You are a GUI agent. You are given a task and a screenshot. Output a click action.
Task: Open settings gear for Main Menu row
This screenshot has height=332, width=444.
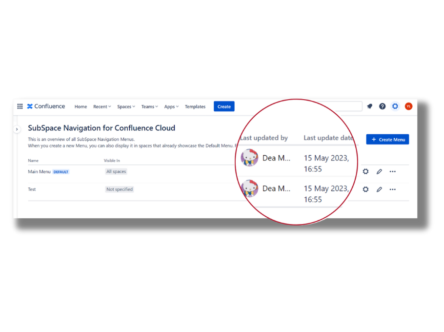[x=365, y=171]
